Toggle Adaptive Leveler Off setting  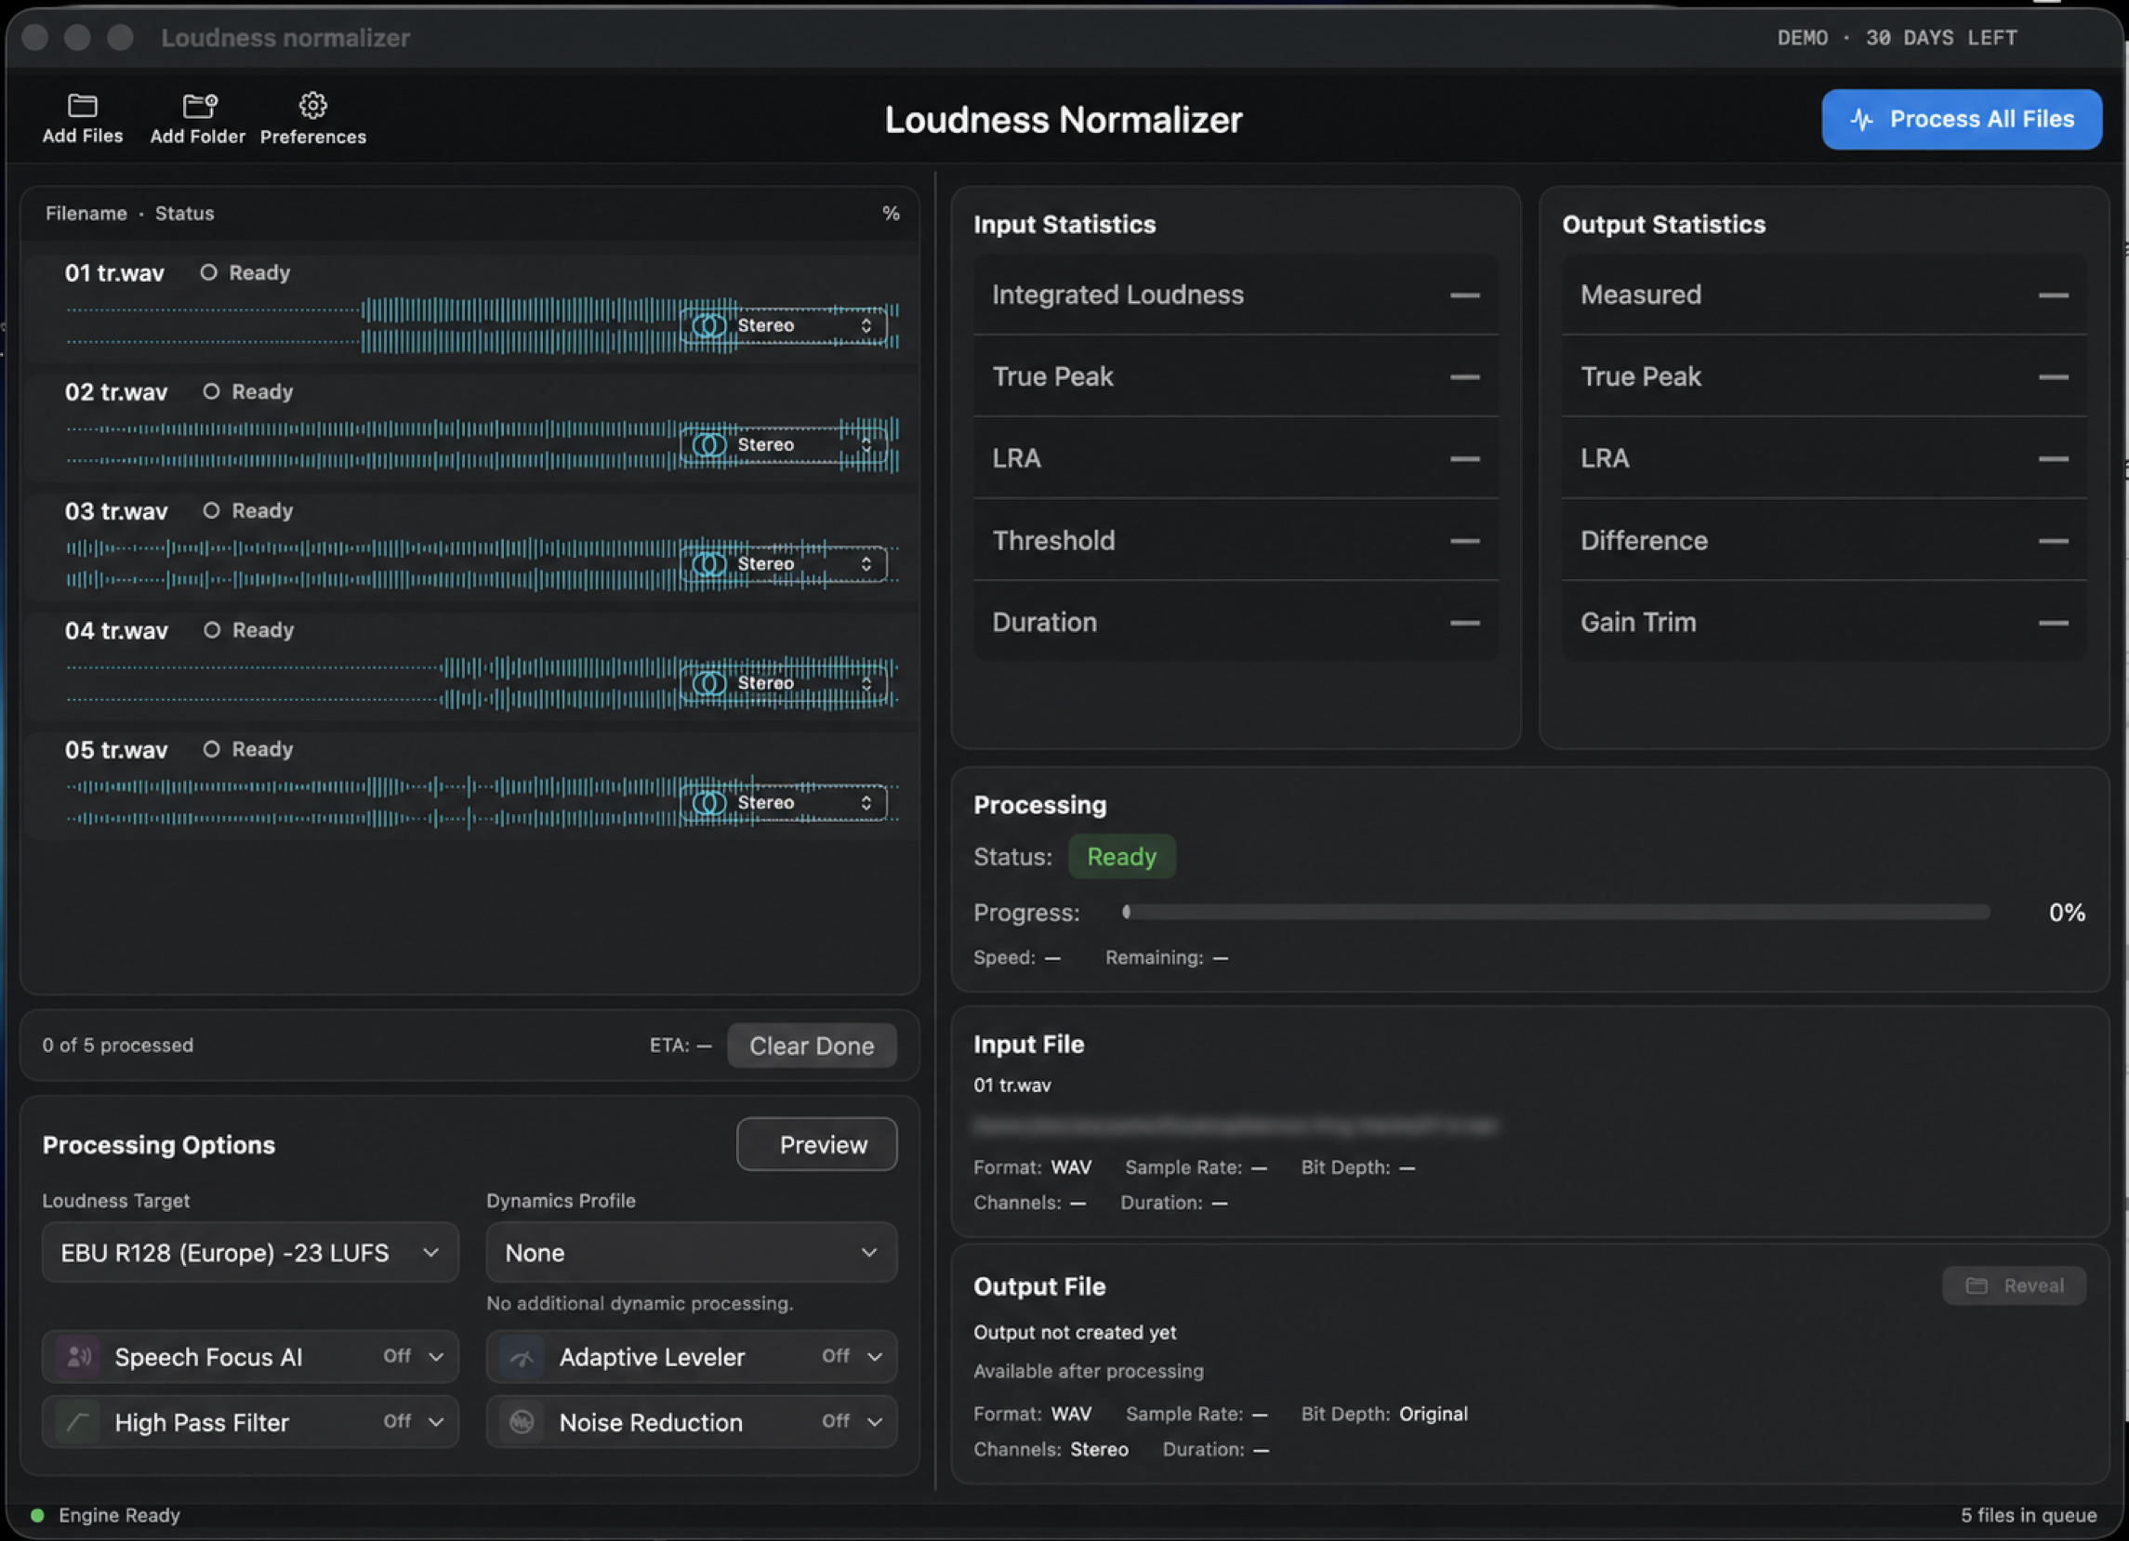click(853, 1356)
